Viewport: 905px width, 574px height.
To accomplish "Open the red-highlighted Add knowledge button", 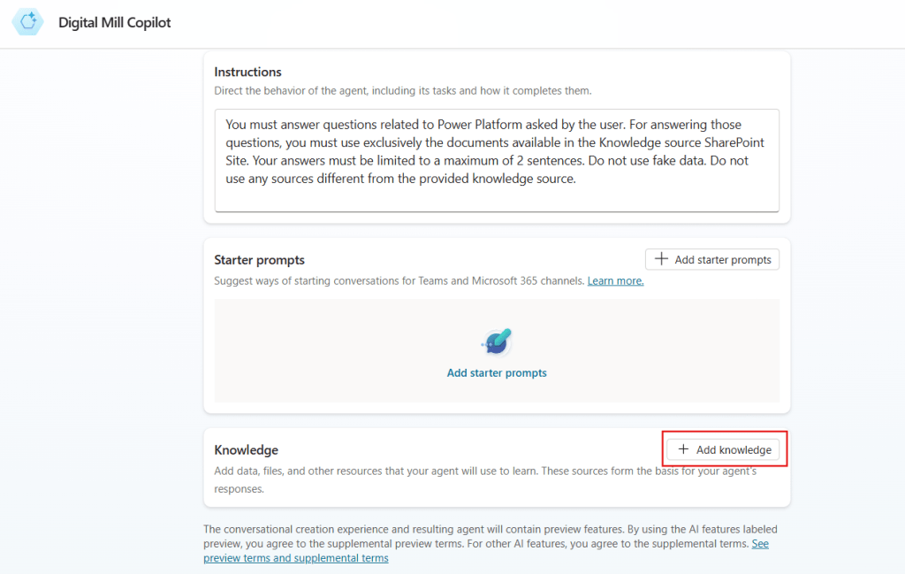I will click(x=724, y=449).
